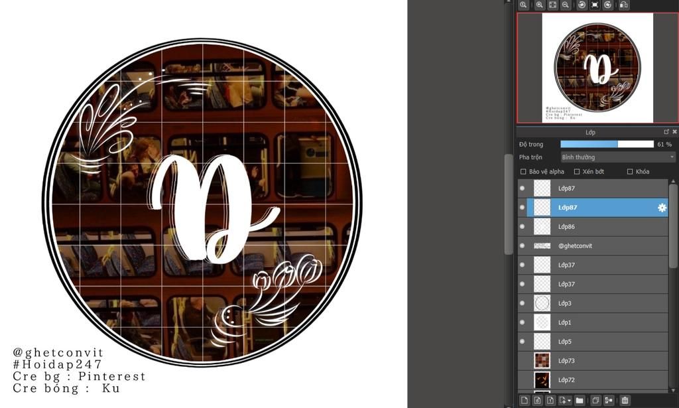The width and height of the screenshot is (679, 408).
Task: Enable Khóa lock checkbox
Action: (630, 172)
